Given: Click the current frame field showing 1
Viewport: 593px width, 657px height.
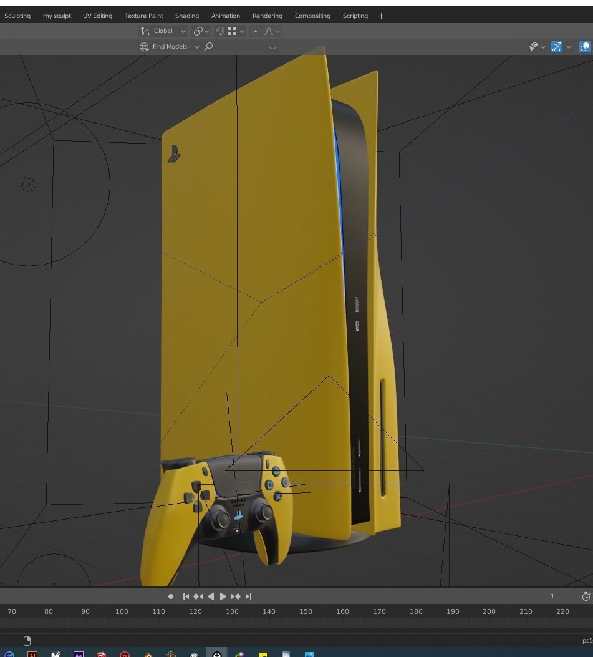Looking at the screenshot, I should pyautogui.click(x=552, y=596).
